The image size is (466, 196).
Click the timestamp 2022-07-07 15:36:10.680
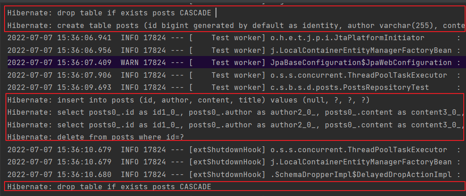(x=59, y=175)
